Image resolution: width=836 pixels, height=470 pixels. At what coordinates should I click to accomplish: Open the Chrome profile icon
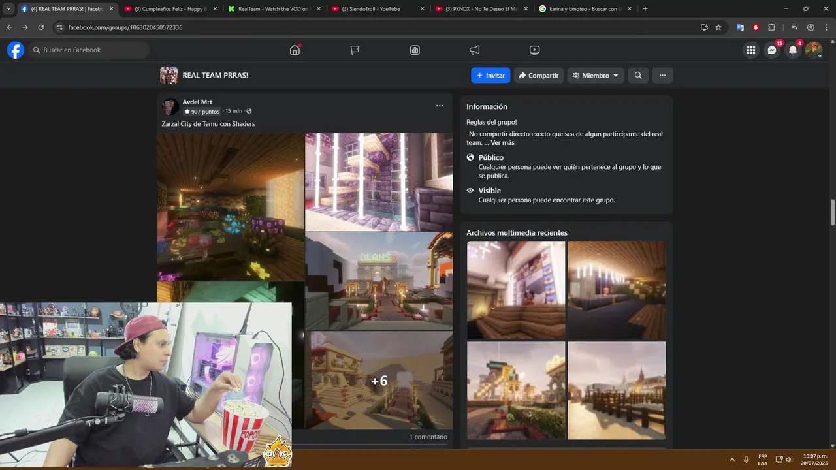(811, 27)
